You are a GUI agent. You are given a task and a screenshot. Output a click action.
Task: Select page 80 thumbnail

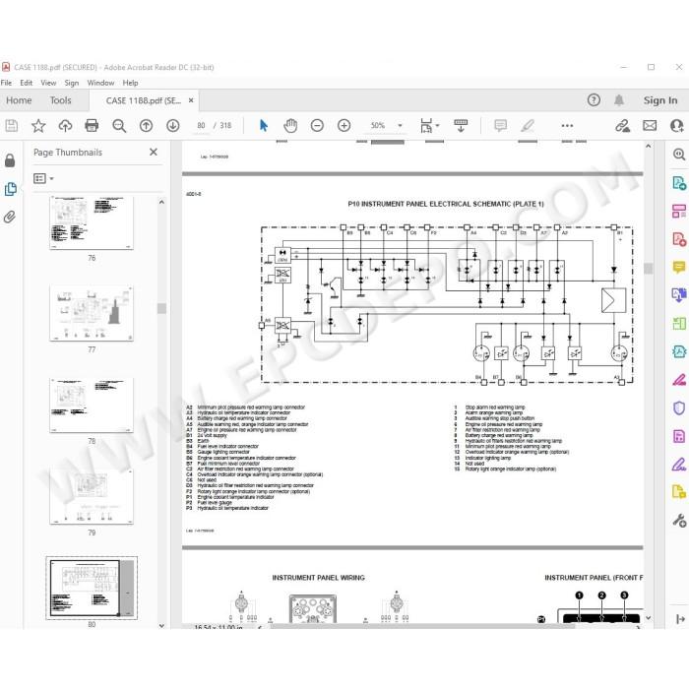92,588
